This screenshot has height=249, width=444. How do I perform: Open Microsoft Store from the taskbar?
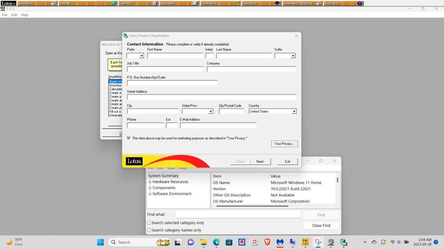(x=229, y=242)
